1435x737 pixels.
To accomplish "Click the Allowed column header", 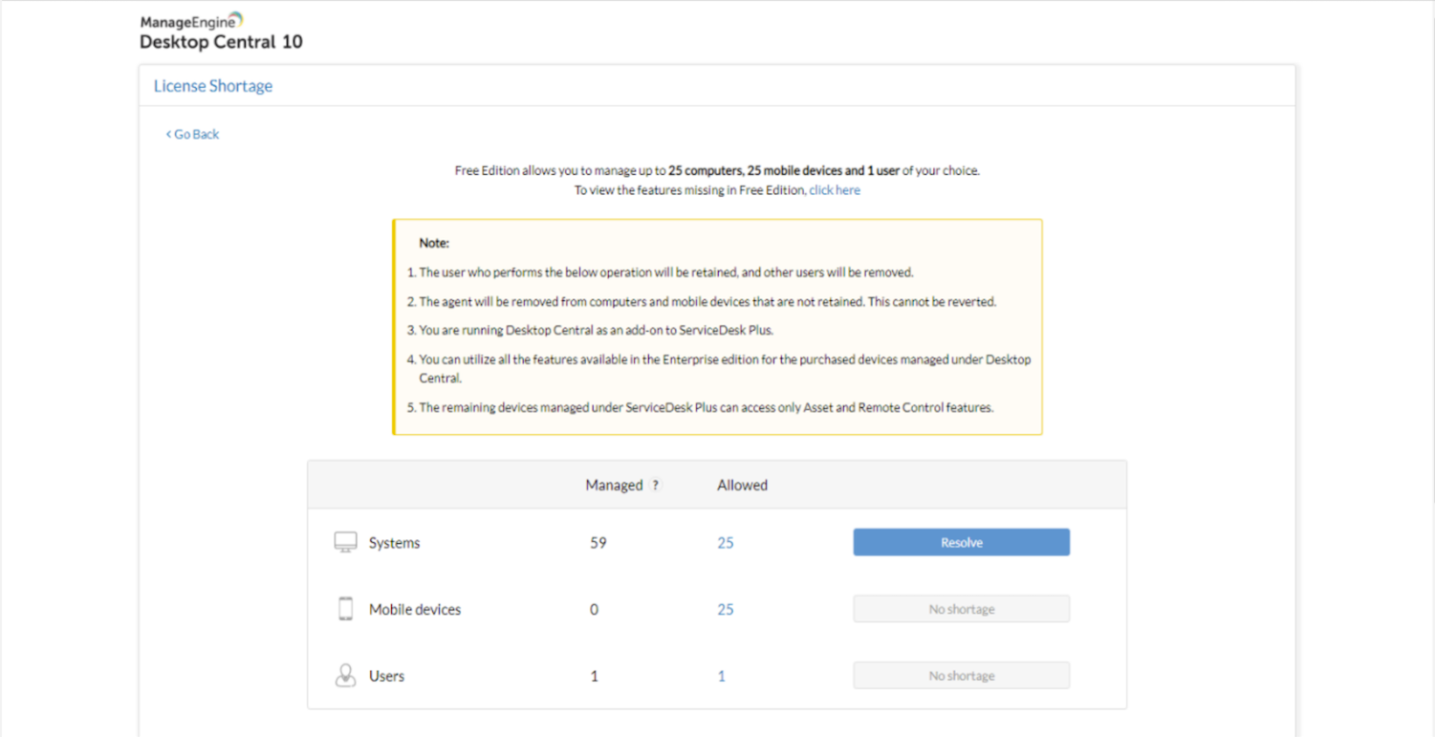I will coord(742,486).
